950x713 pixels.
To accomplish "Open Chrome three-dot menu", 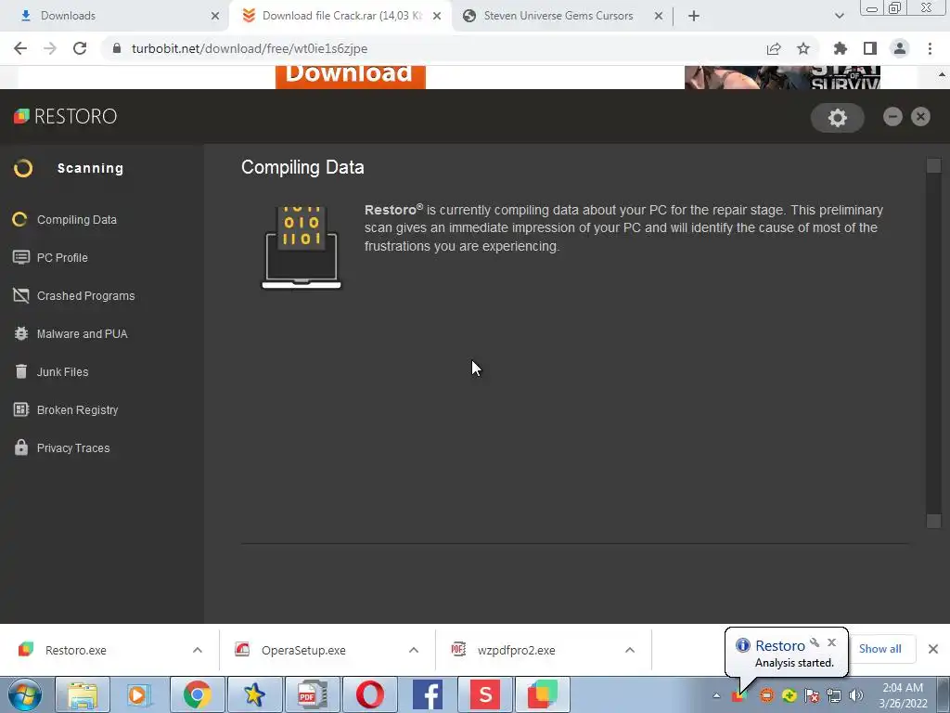I will click(x=930, y=48).
